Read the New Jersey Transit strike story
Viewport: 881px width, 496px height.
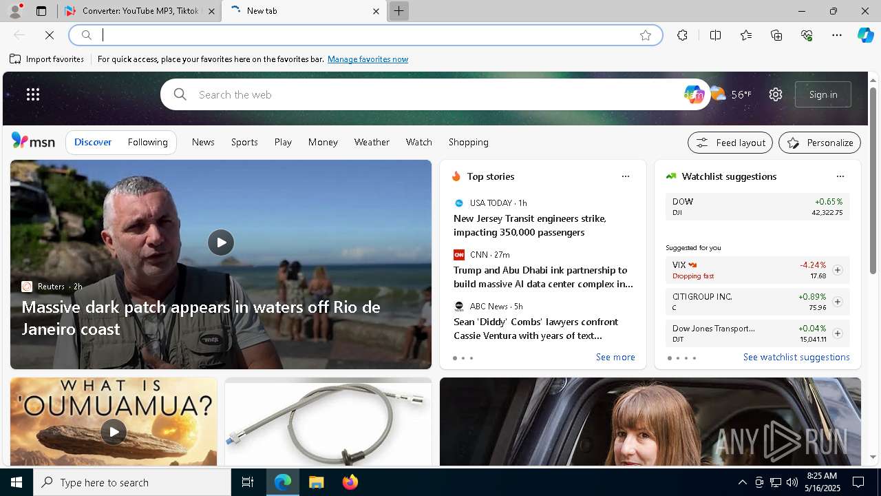click(x=530, y=225)
